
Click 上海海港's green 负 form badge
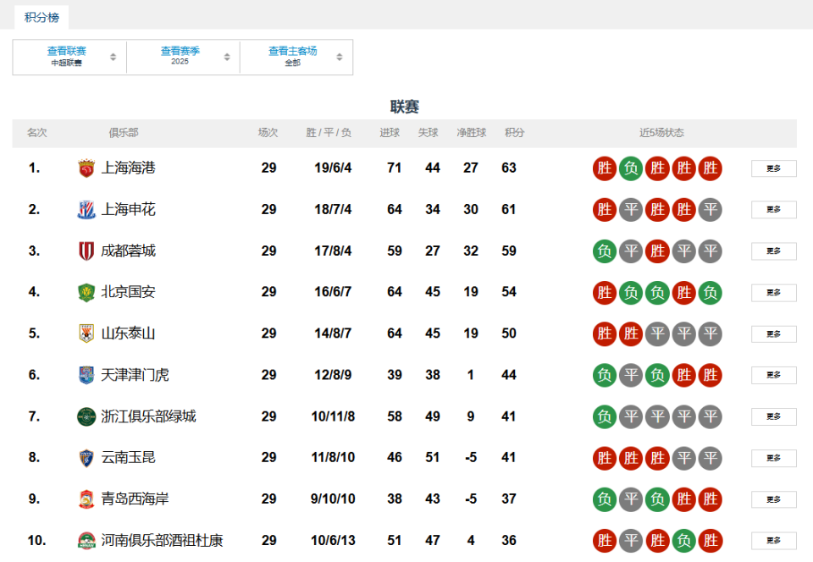coord(631,168)
